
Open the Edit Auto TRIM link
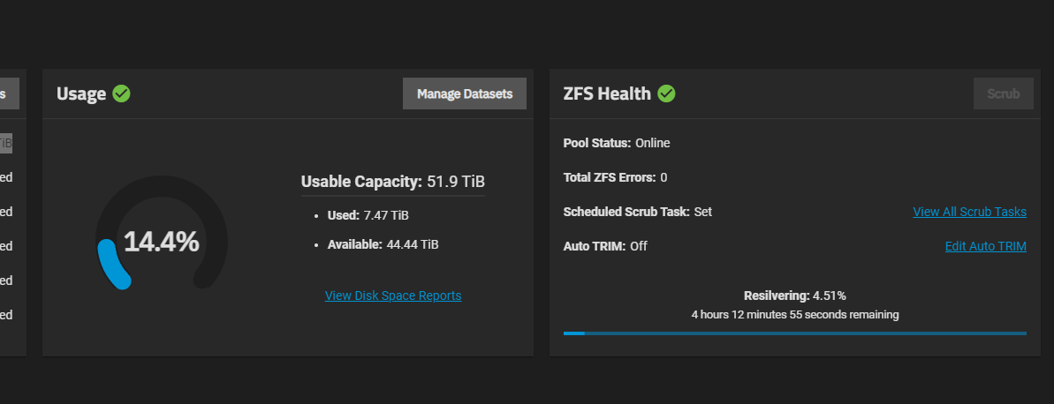click(985, 246)
